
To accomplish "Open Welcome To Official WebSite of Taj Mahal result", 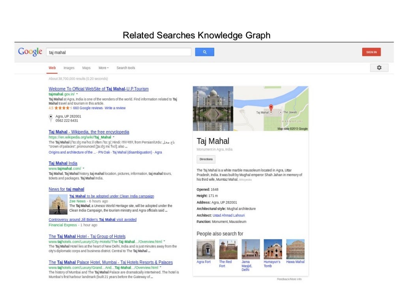I will click(99, 89).
